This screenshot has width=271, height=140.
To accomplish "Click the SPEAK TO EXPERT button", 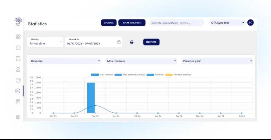I will tap(132, 23).
